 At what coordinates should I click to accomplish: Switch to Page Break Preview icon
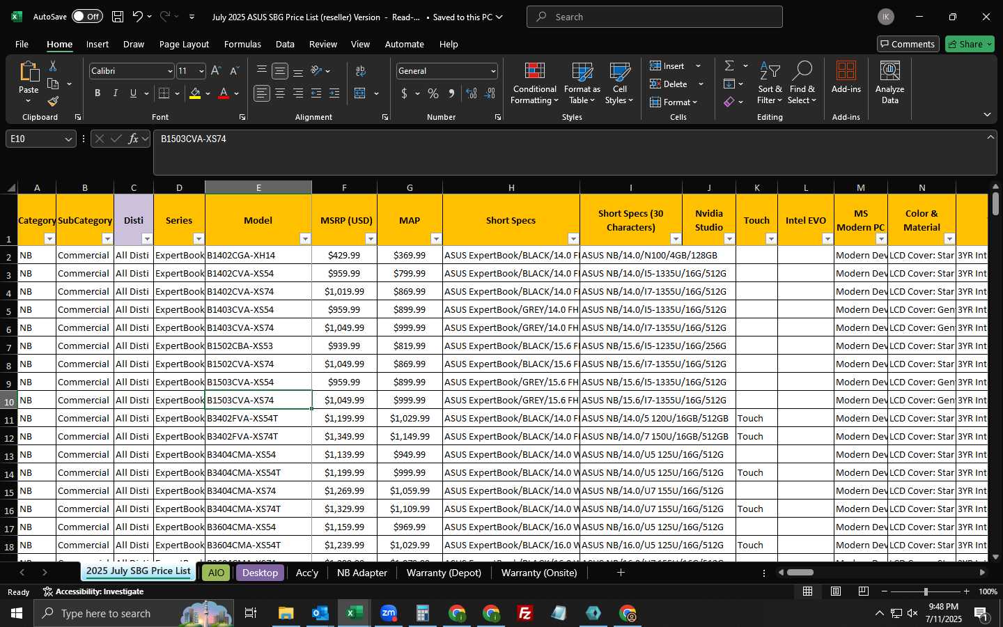click(863, 591)
